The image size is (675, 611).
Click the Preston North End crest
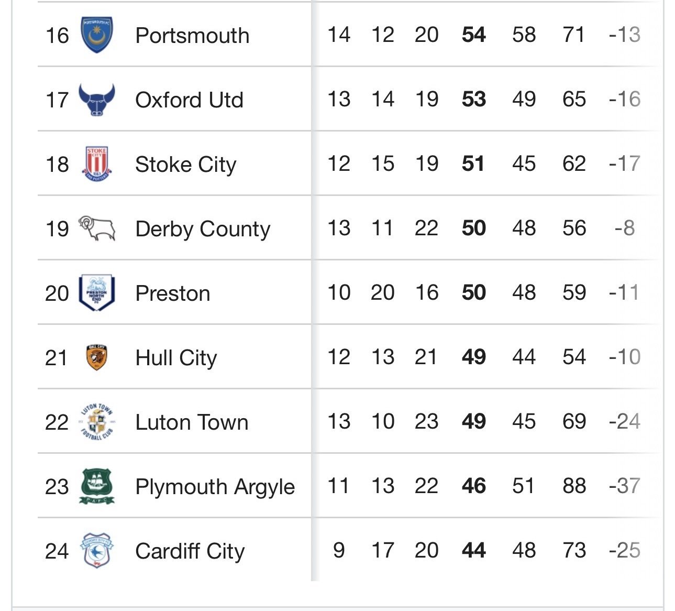point(97,293)
